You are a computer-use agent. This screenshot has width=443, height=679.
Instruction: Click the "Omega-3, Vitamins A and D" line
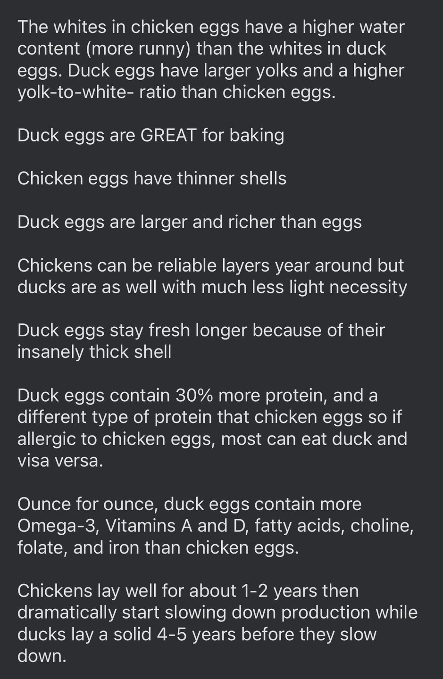(216, 526)
